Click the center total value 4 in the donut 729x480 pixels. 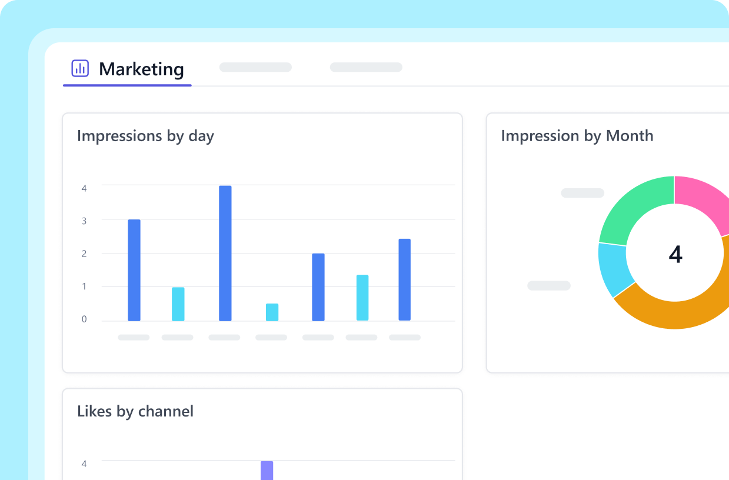tap(675, 254)
